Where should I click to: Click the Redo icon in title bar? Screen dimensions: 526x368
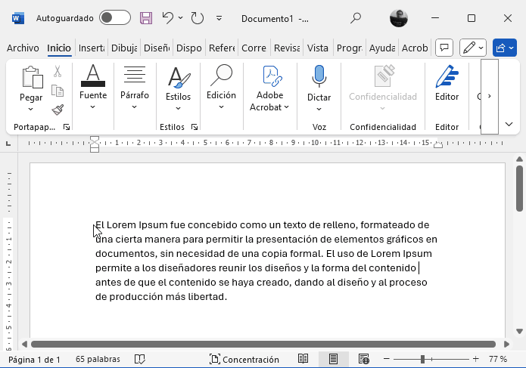[197, 17]
